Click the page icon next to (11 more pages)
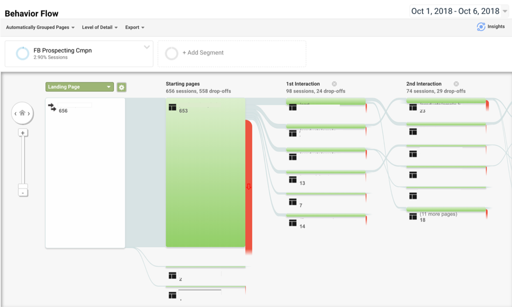Screen dimensions: 512x307 tap(413, 216)
